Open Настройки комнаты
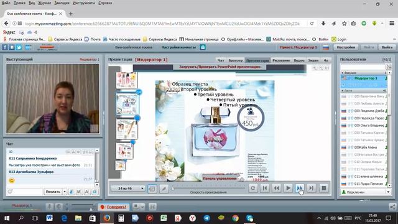This screenshot has width=398, height=224. pos(178,47)
